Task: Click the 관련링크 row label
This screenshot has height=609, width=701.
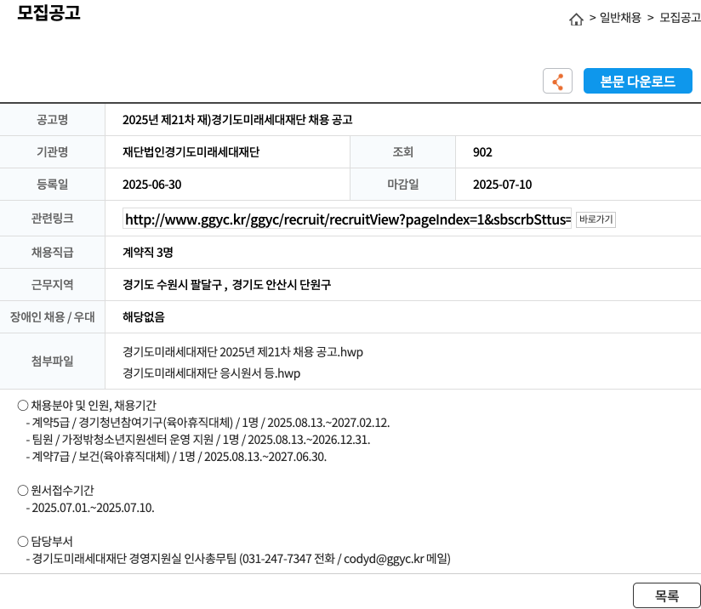Action: click(52, 219)
